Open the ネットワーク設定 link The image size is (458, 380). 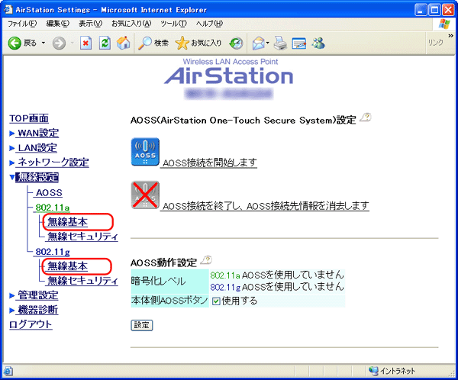coord(53,163)
